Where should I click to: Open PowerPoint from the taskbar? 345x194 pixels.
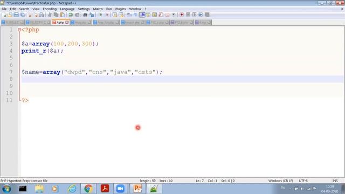137,189
